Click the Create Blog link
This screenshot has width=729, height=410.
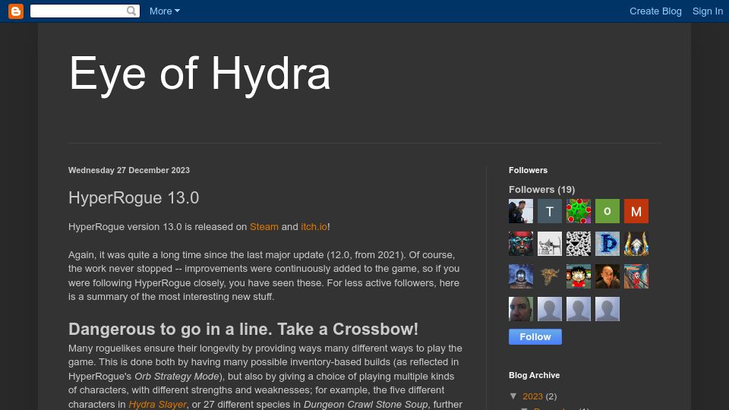click(655, 11)
